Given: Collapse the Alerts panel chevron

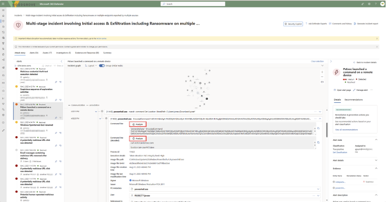Looking at the screenshot, I should [61, 61].
